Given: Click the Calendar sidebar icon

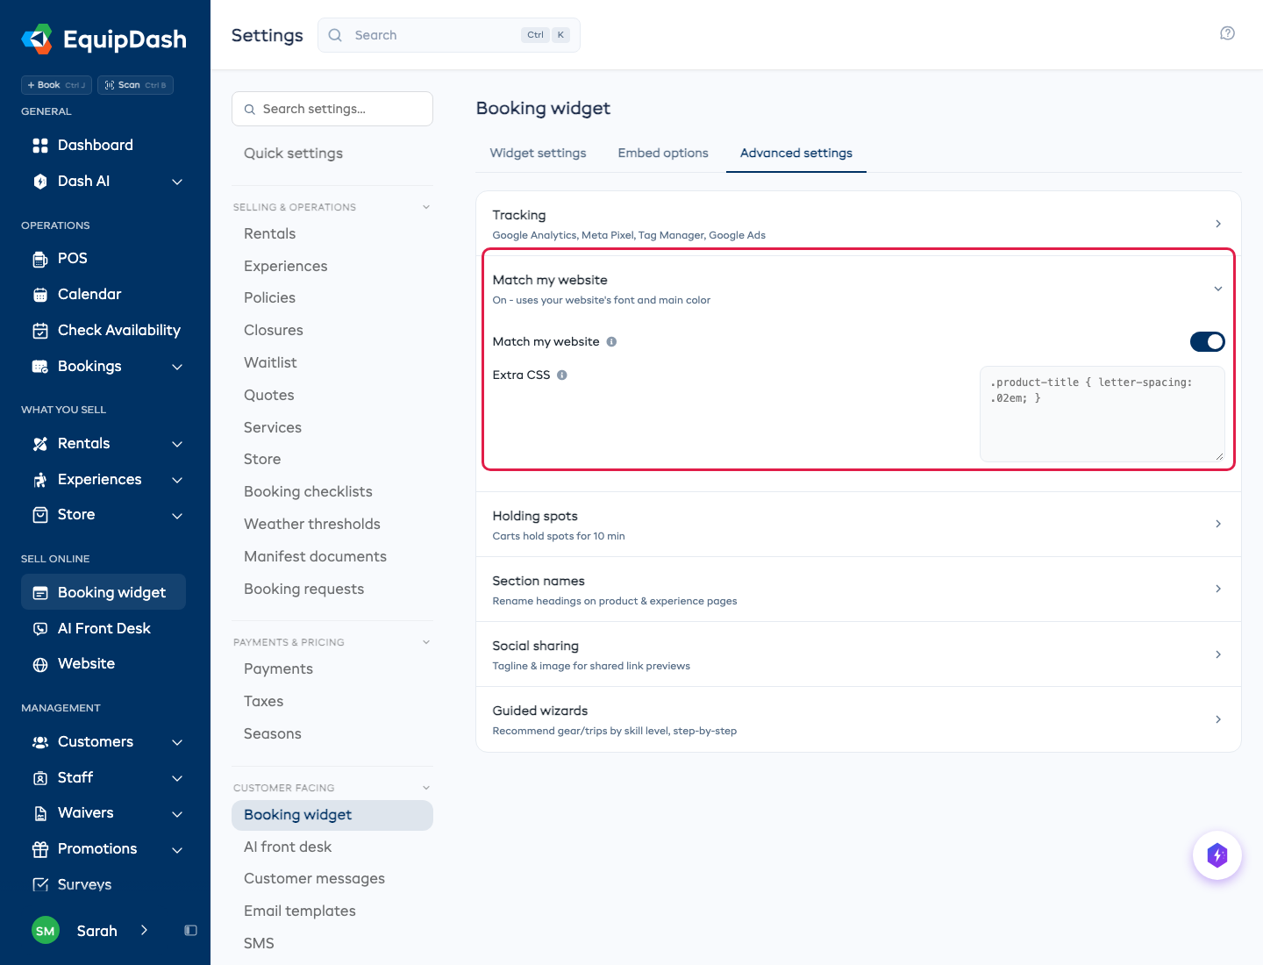Looking at the screenshot, I should click(x=40, y=295).
